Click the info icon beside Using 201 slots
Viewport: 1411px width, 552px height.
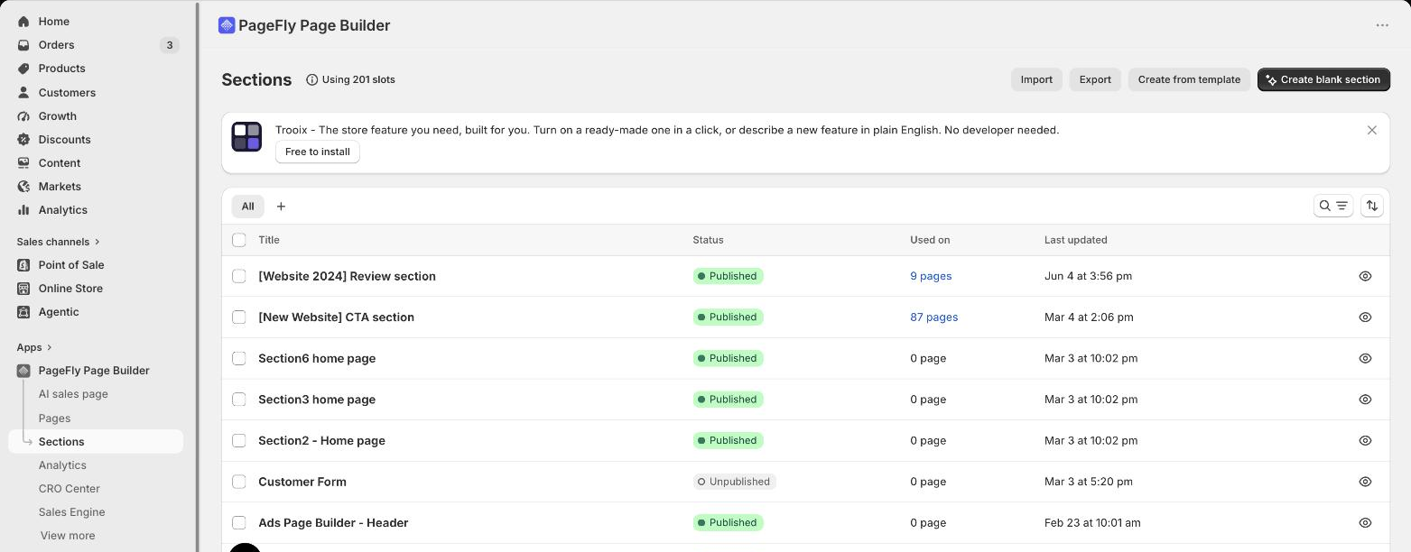(x=312, y=79)
